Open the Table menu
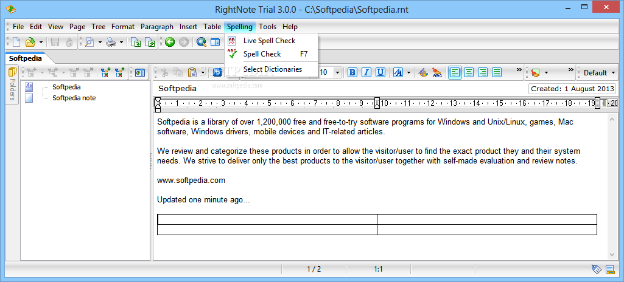Screen dimensions: 624x282 pyautogui.click(x=212, y=27)
